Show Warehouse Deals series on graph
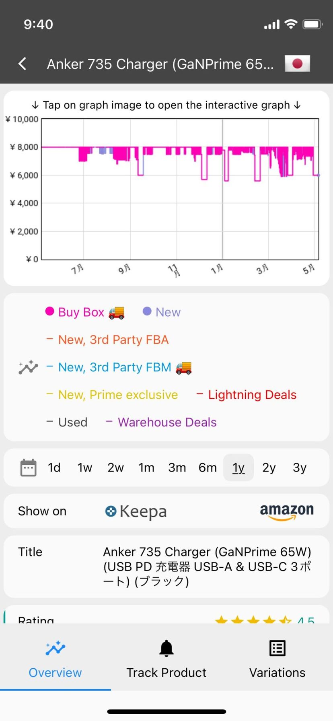The width and height of the screenshot is (333, 721). [x=161, y=422]
